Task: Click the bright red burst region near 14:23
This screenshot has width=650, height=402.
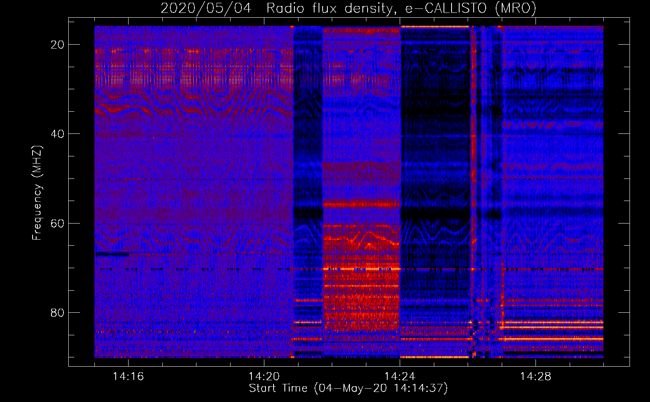Action: click(x=362, y=277)
